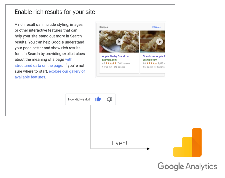The width and height of the screenshot is (225, 178).
Task: Select the "Grandma's Apple P" recipe title
Action: (x=154, y=56)
